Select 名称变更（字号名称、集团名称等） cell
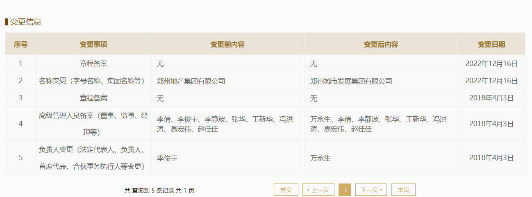Viewport: 532px width, 197px height. 93,81
